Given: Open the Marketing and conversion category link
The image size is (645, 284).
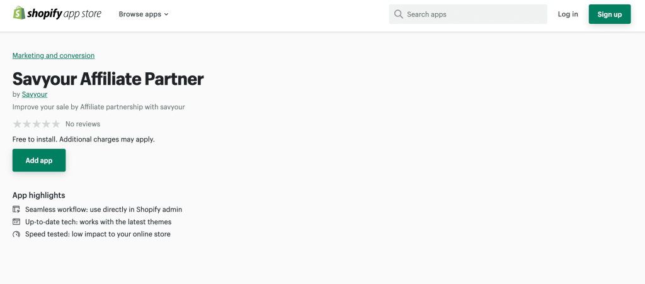Looking at the screenshot, I should [54, 55].
